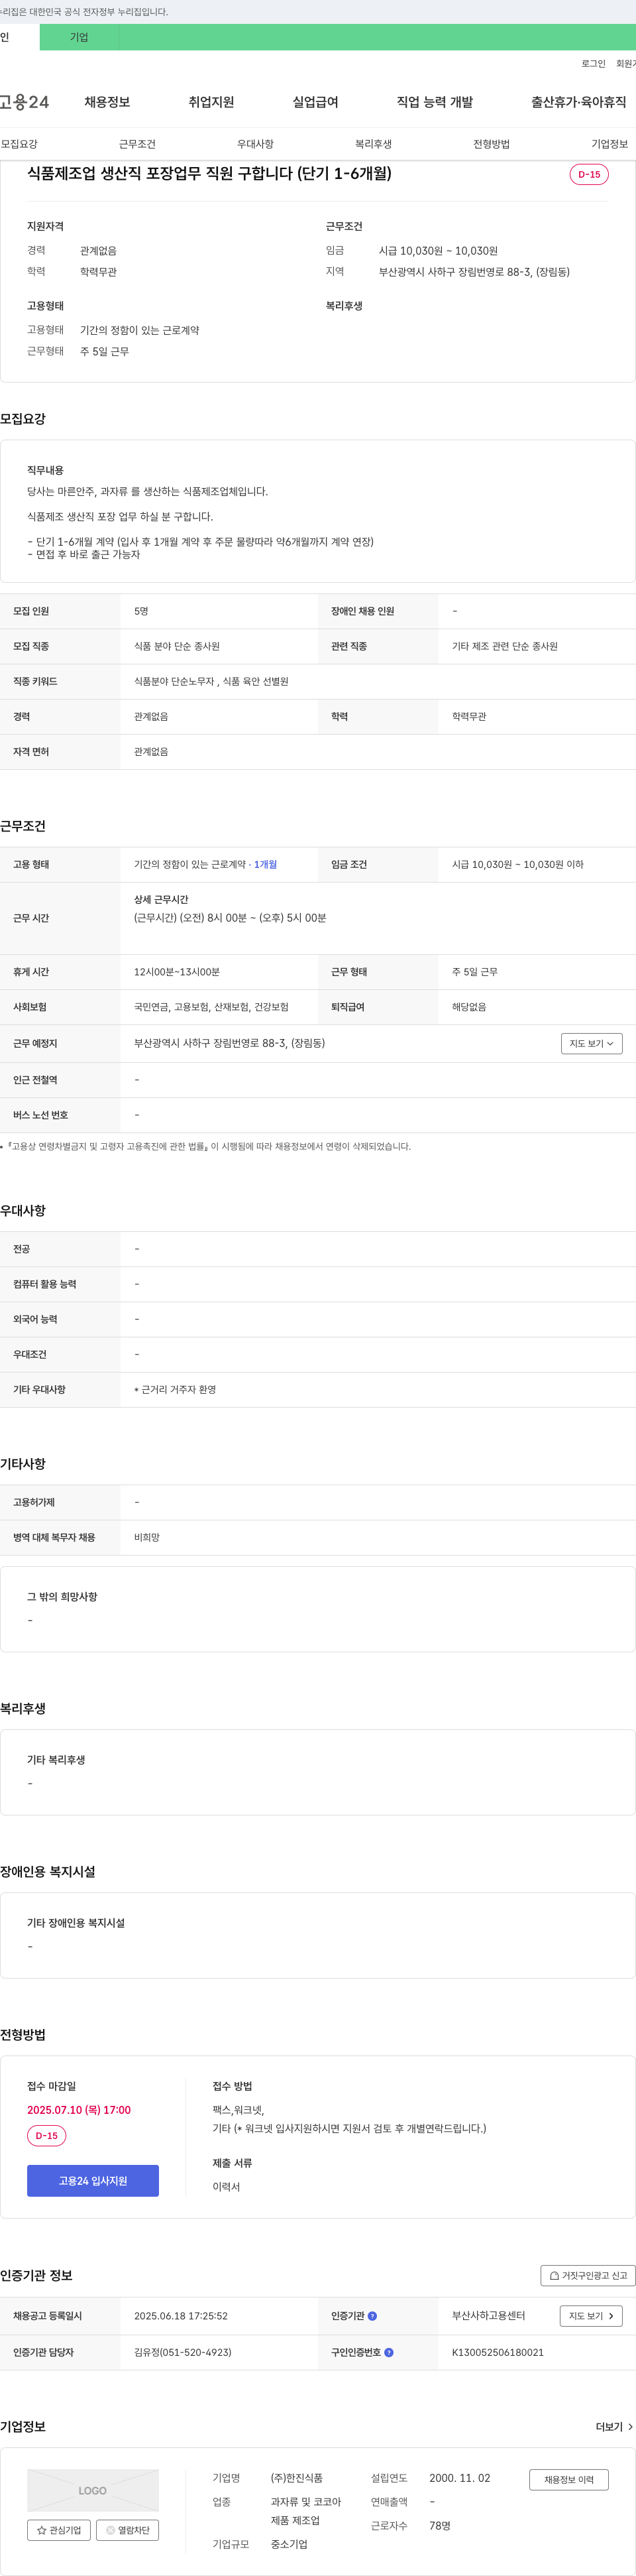Open the 취업지원 main menu
636x2576 pixels.
tap(211, 102)
